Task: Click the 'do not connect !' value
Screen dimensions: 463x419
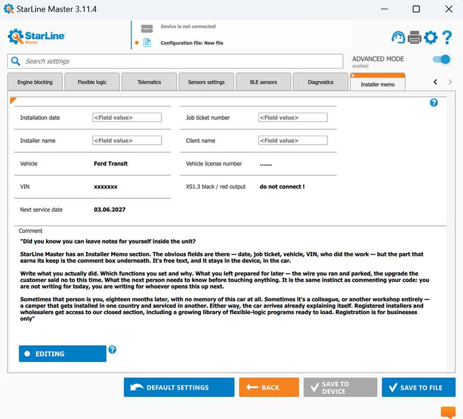Action: (x=282, y=186)
